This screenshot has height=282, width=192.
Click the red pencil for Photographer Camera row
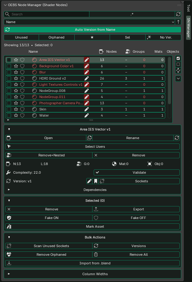(x=87, y=103)
